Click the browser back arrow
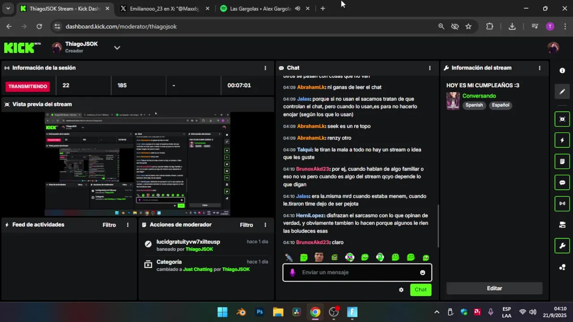 (x=9, y=26)
